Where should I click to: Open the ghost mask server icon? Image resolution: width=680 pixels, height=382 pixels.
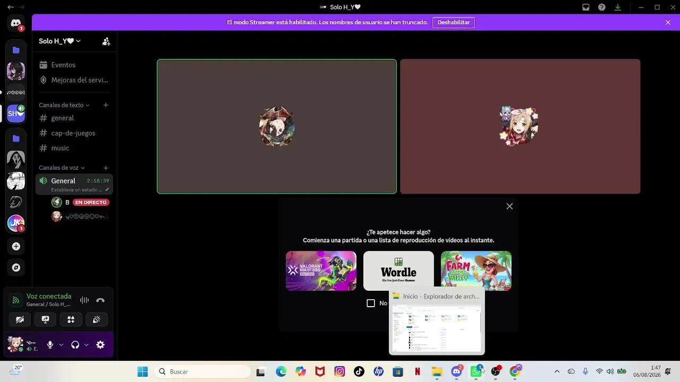tap(16, 159)
